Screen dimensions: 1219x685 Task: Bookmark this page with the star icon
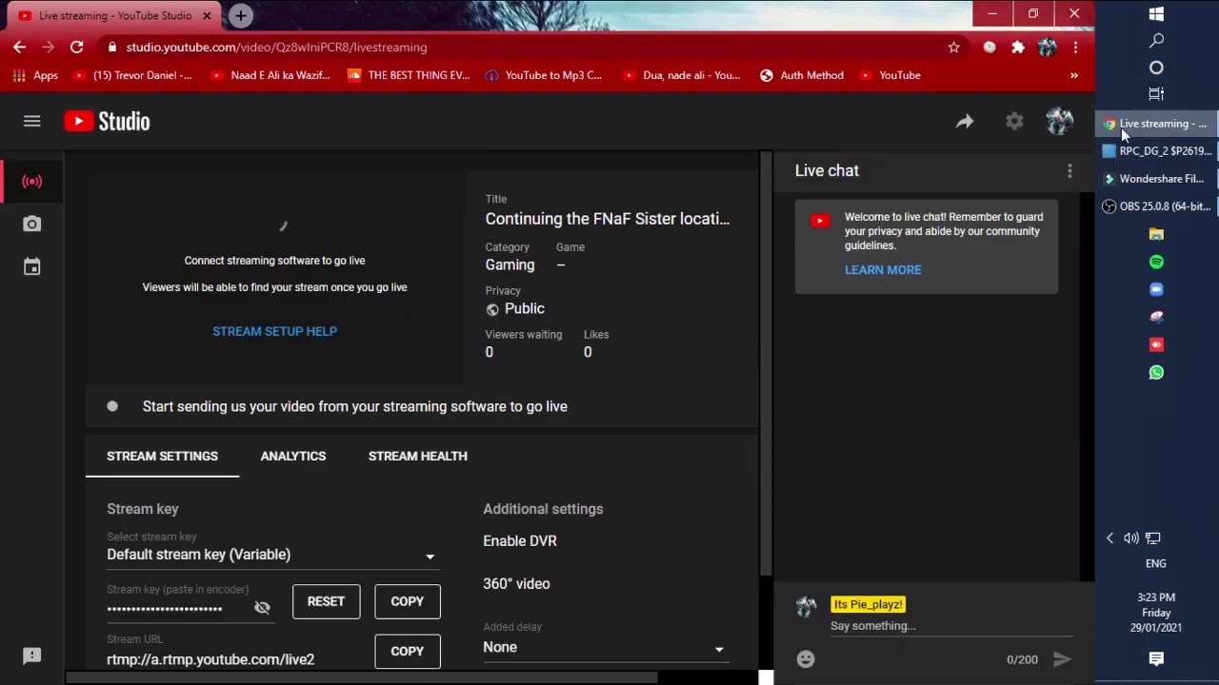click(x=953, y=47)
